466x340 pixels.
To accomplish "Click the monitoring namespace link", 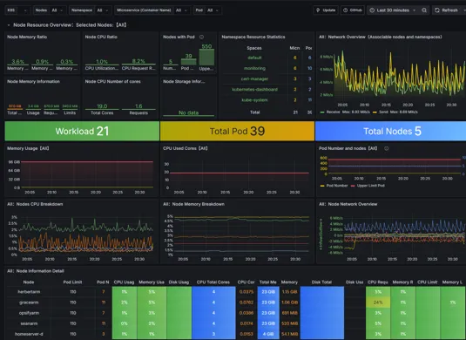I will 254,68.
